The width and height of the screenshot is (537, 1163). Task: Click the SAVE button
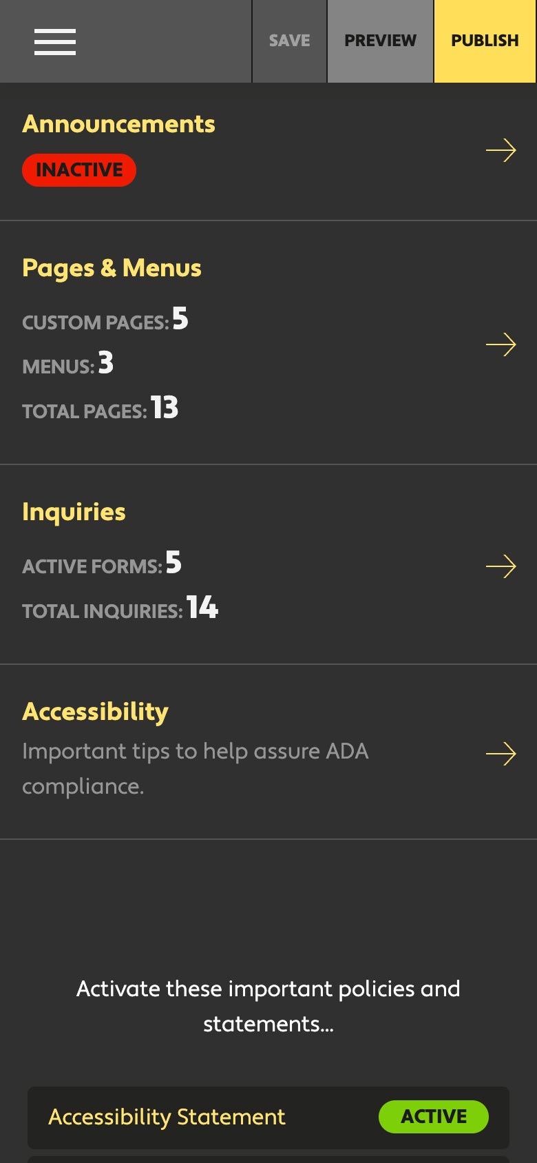tap(289, 41)
